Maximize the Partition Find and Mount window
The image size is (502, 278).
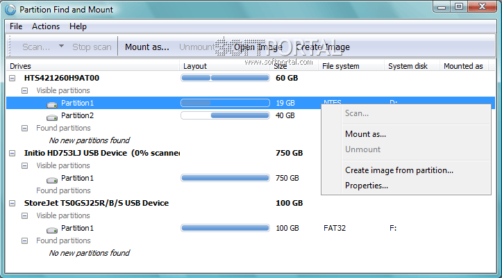(459, 6)
